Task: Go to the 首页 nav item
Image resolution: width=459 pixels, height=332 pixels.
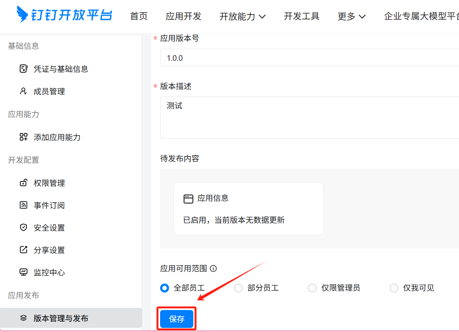Action: click(x=139, y=16)
